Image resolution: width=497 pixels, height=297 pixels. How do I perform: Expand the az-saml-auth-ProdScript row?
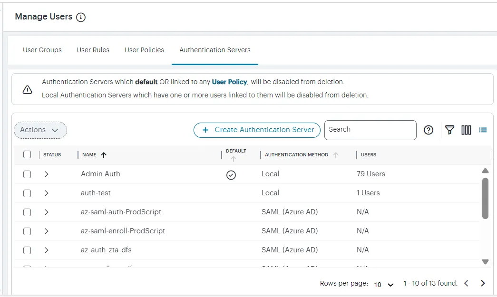pos(47,212)
